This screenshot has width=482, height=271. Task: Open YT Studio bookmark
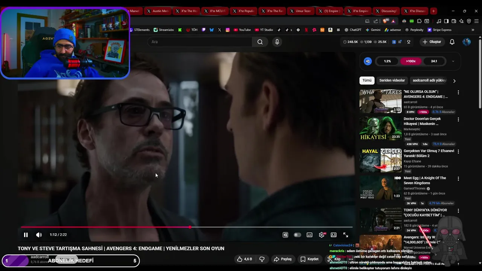coord(264,30)
